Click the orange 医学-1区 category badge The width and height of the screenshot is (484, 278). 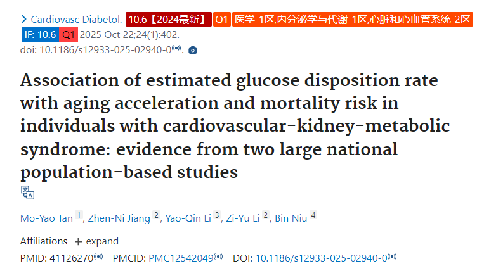(x=353, y=20)
